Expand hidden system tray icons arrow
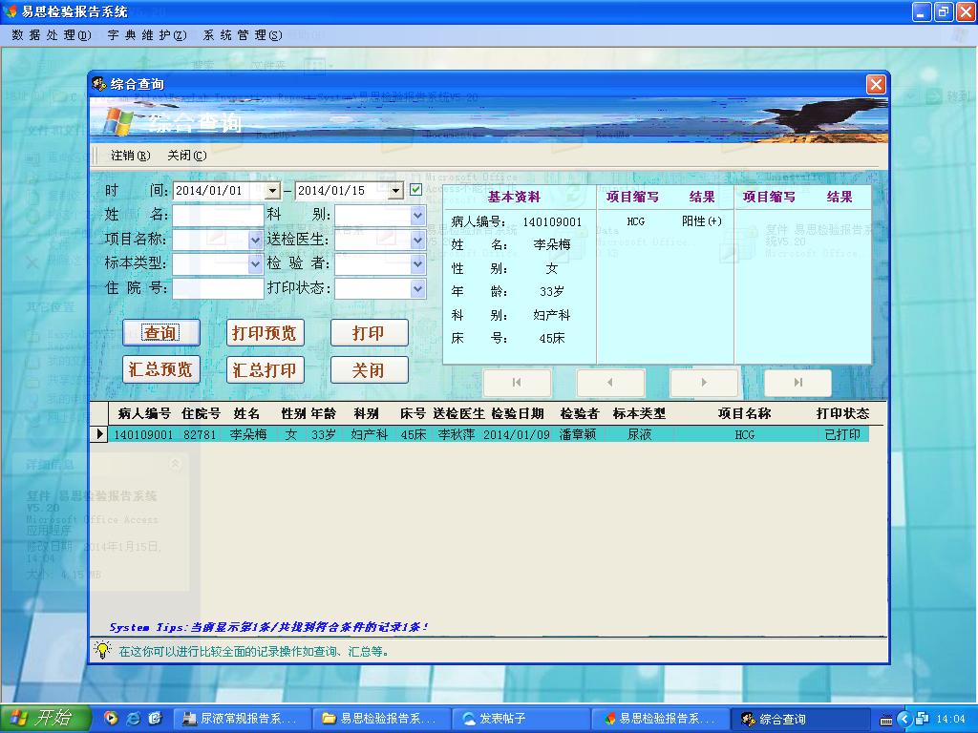Viewport: 978px width, 733px height. [903, 719]
